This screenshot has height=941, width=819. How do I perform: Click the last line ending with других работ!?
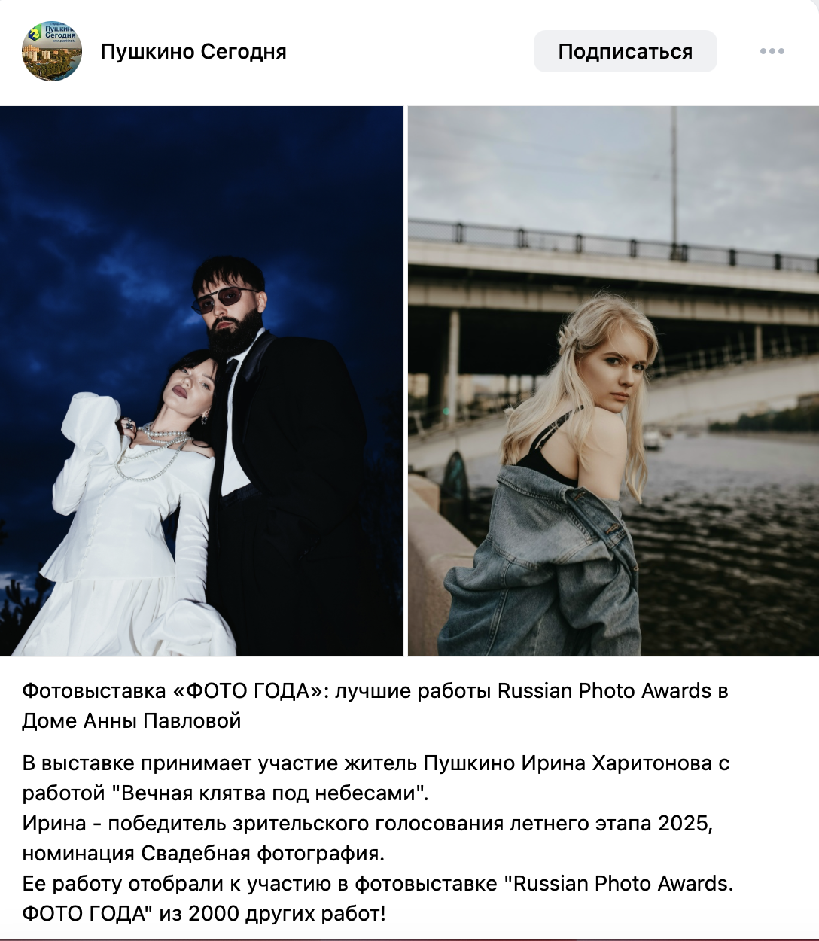[x=204, y=913]
